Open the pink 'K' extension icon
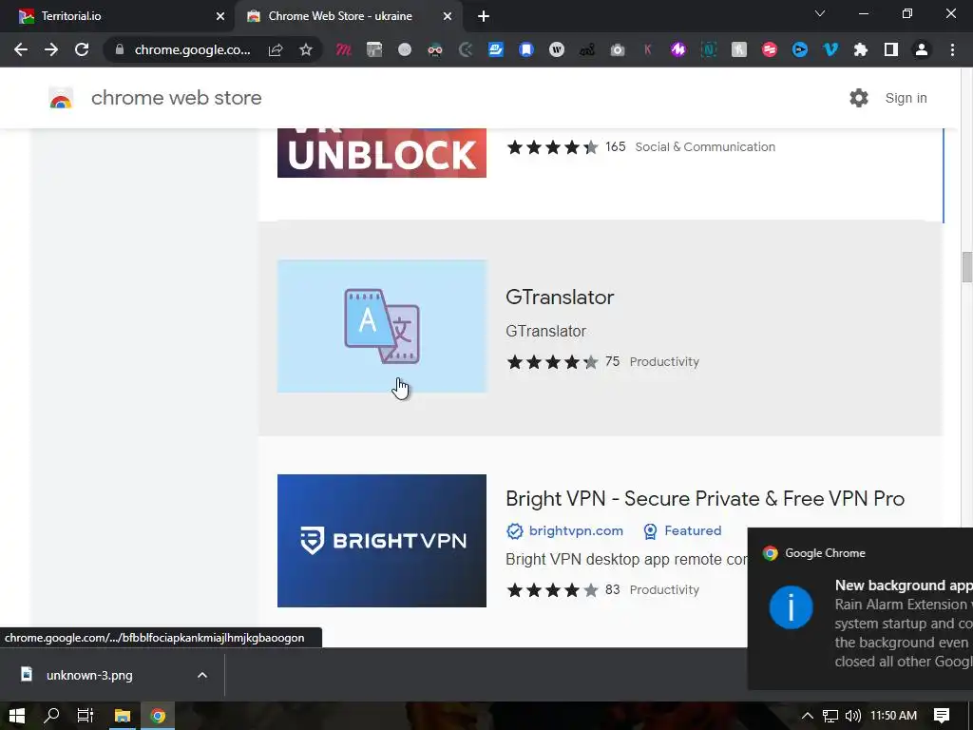The width and height of the screenshot is (973, 730). (648, 49)
